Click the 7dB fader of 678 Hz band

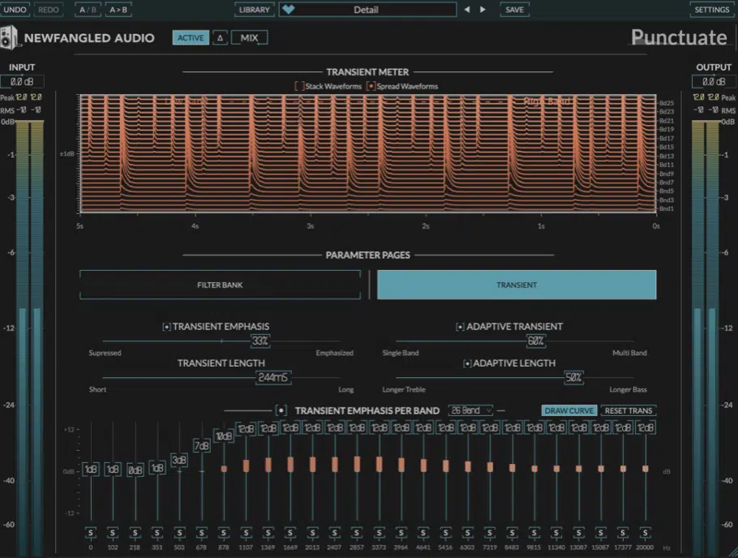[x=201, y=445]
